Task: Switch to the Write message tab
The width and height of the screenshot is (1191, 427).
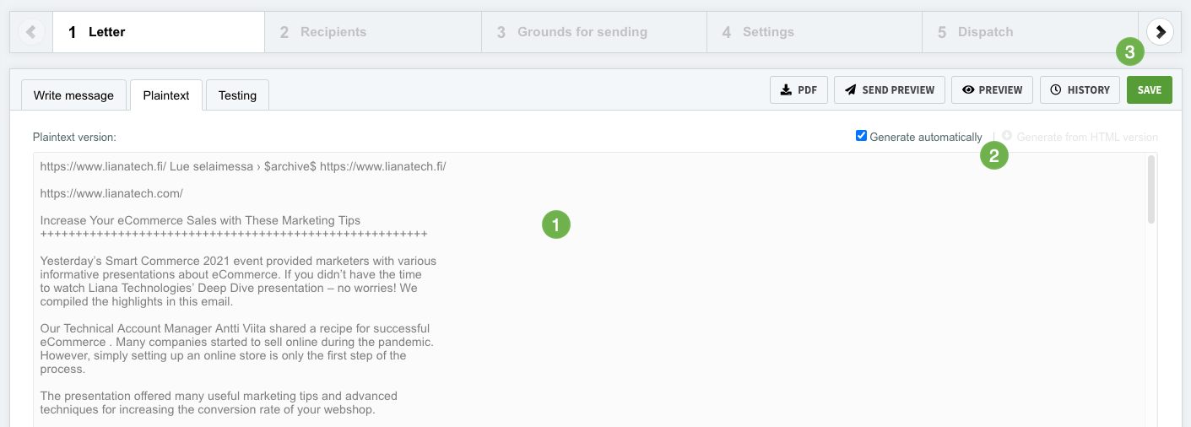Action: click(73, 95)
